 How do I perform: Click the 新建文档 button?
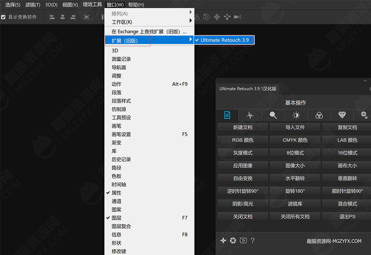tap(243, 127)
